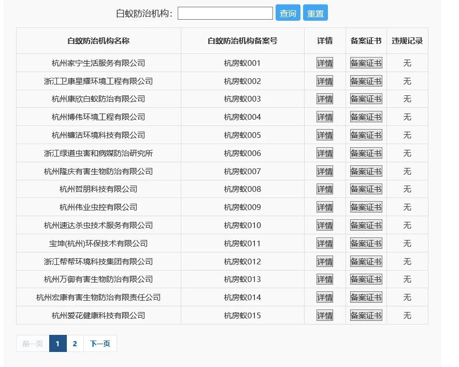Select company name 杭州康欣白蚁防治有限公司
The height and width of the screenshot is (367, 459).
pyautogui.click(x=98, y=99)
